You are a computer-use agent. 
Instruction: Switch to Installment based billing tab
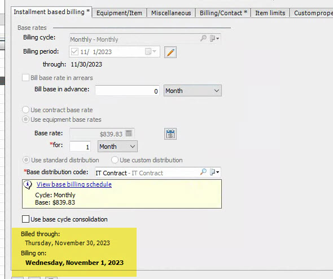tap(51, 12)
